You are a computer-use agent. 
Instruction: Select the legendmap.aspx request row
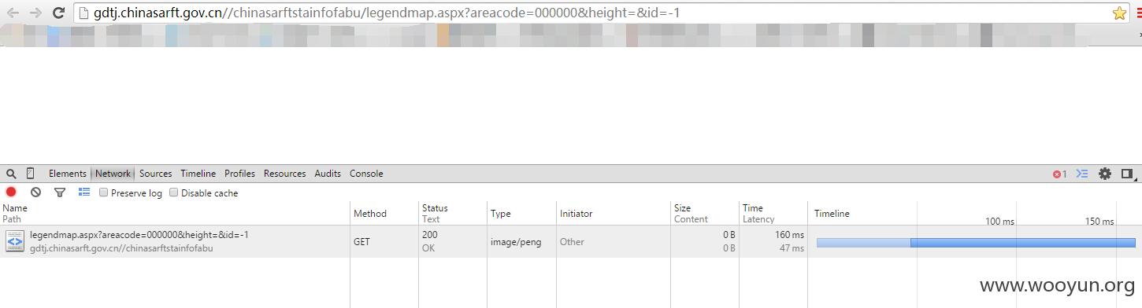coord(571,241)
